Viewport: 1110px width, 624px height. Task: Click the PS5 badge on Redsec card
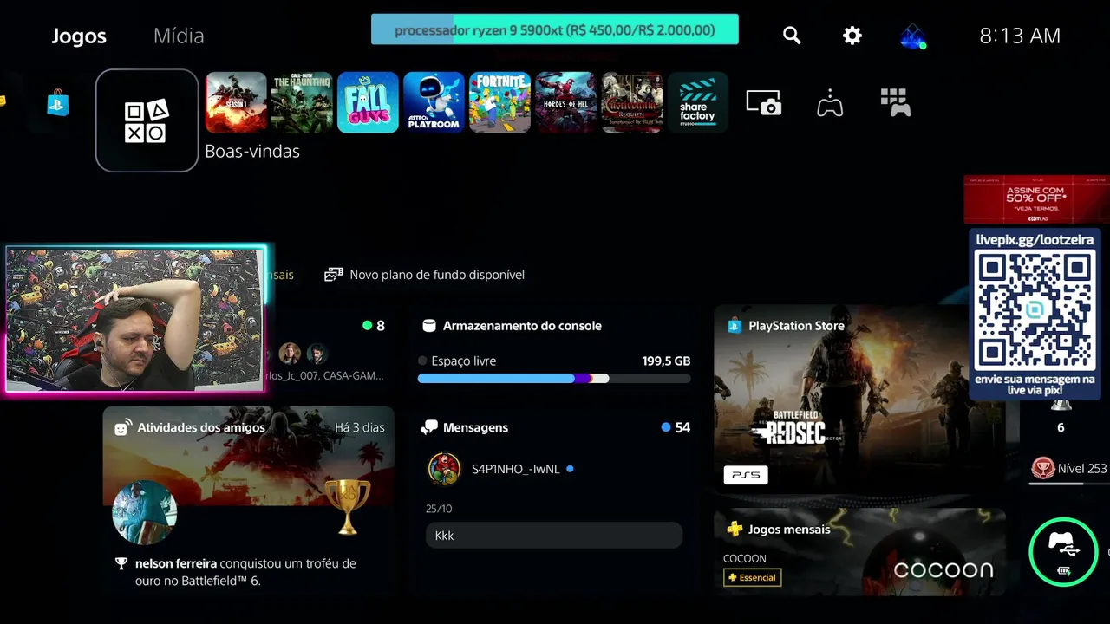[x=746, y=475]
